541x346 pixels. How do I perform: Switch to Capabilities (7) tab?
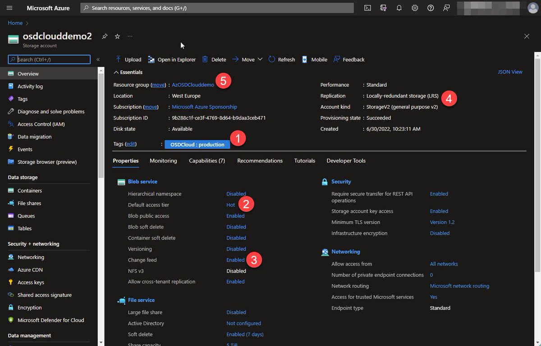click(x=207, y=161)
